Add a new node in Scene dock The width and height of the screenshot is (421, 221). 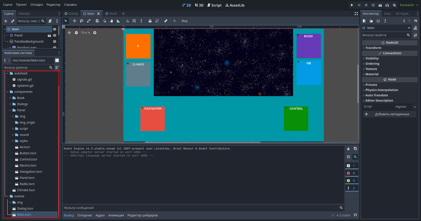[6, 21]
